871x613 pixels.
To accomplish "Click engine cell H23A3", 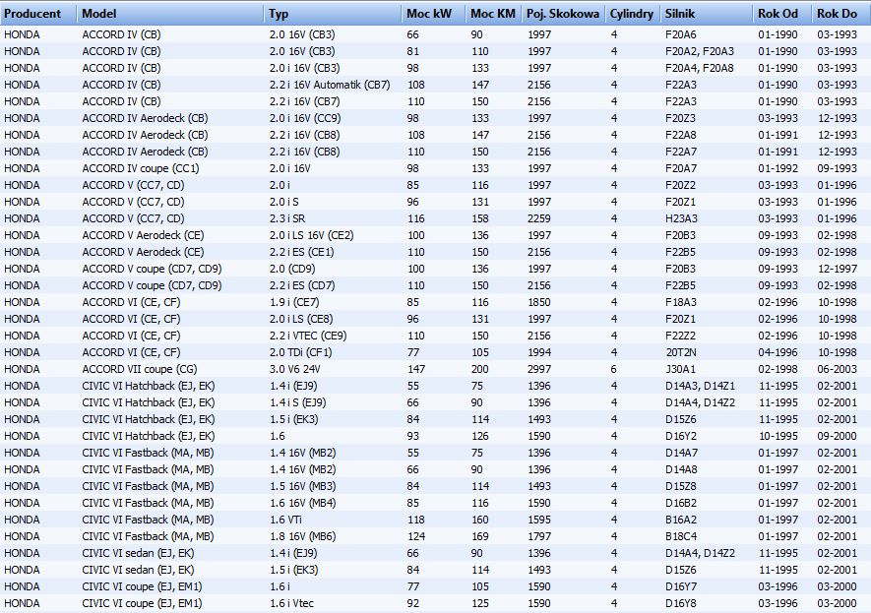I will click(x=681, y=218).
